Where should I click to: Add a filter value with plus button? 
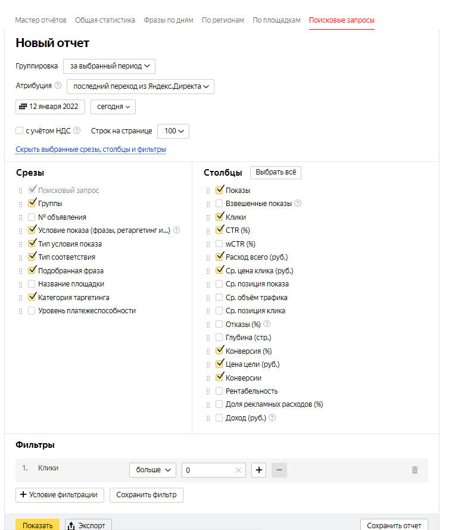coord(259,470)
